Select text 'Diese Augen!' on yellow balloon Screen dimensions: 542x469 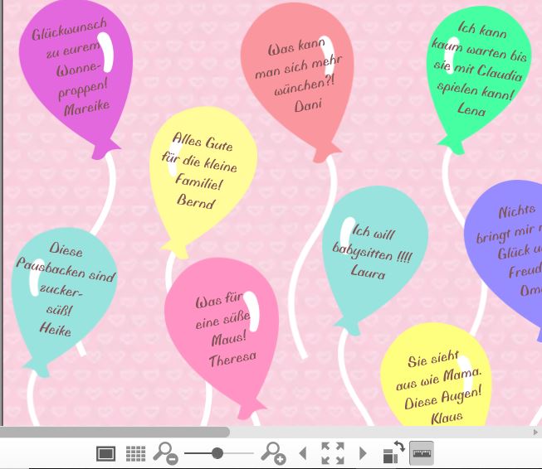[x=442, y=399]
